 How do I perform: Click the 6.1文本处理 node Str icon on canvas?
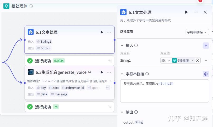[x=31, y=32]
